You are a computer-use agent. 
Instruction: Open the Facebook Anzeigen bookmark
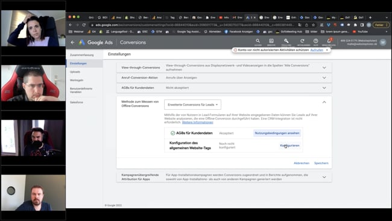click(x=239, y=32)
